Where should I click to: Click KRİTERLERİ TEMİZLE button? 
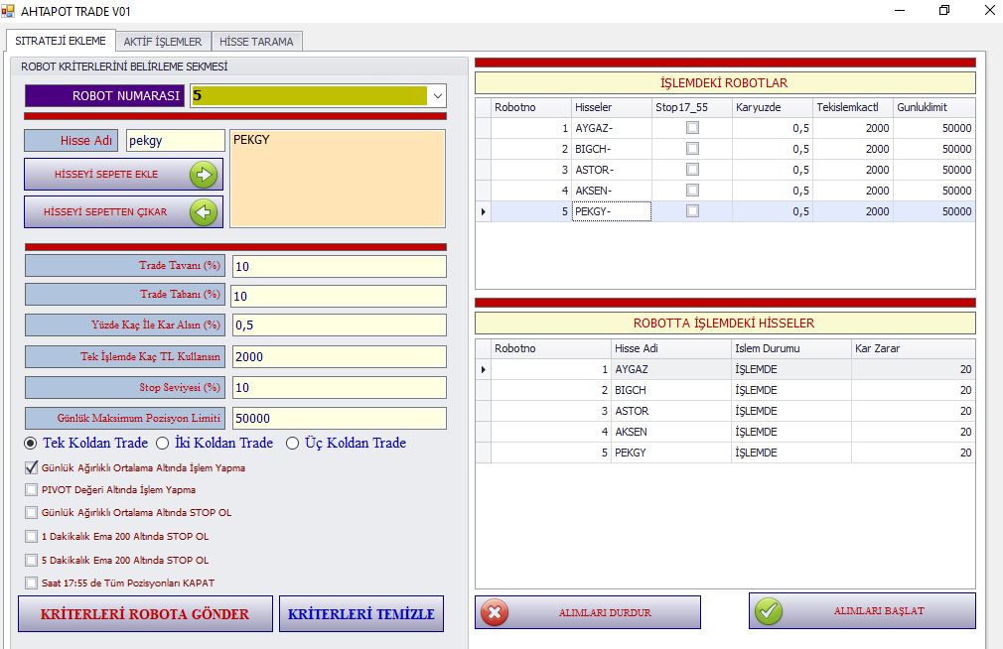pyautogui.click(x=361, y=614)
